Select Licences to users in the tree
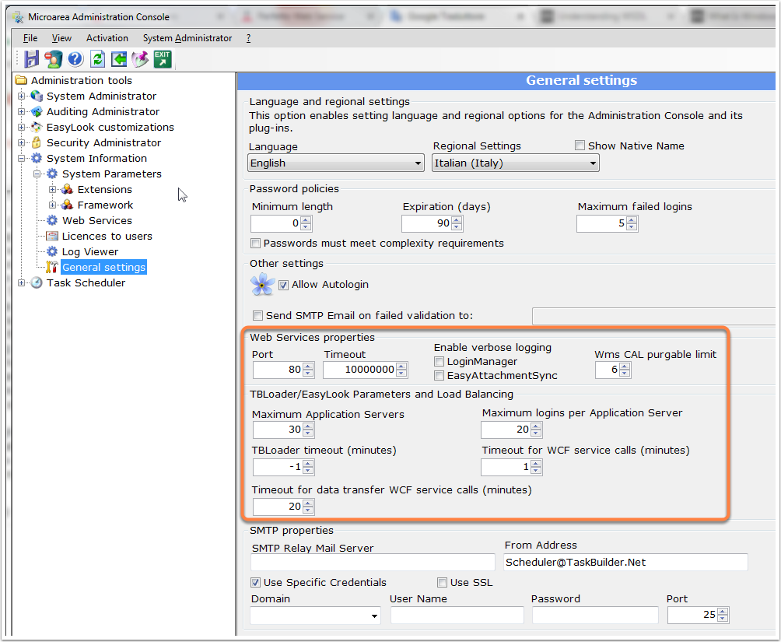The width and height of the screenshot is (781, 642). [x=107, y=236]
